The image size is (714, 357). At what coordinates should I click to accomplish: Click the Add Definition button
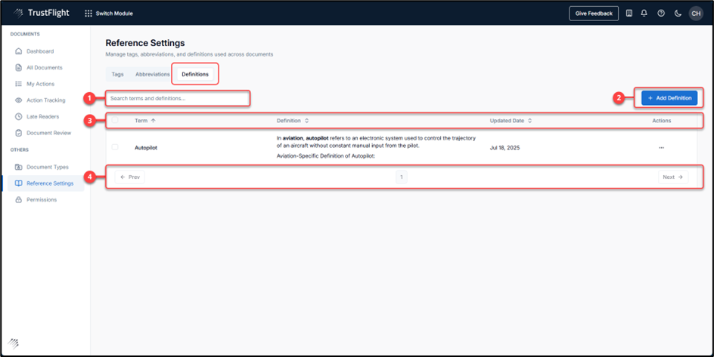(669, 98)
